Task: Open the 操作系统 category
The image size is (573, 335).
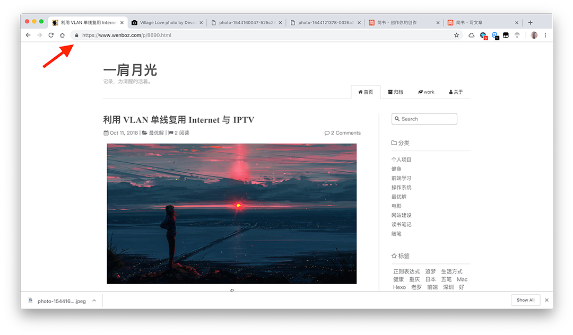Action: [401, 187]
